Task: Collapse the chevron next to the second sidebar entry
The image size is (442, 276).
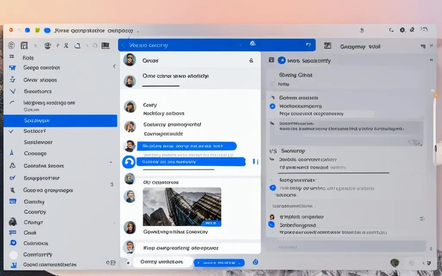Action: pyautogui.click(x=114, y=67)
